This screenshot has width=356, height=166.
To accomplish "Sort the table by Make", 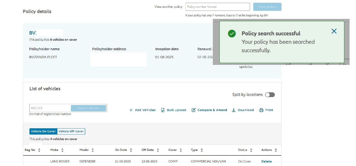I will point(62,150).
